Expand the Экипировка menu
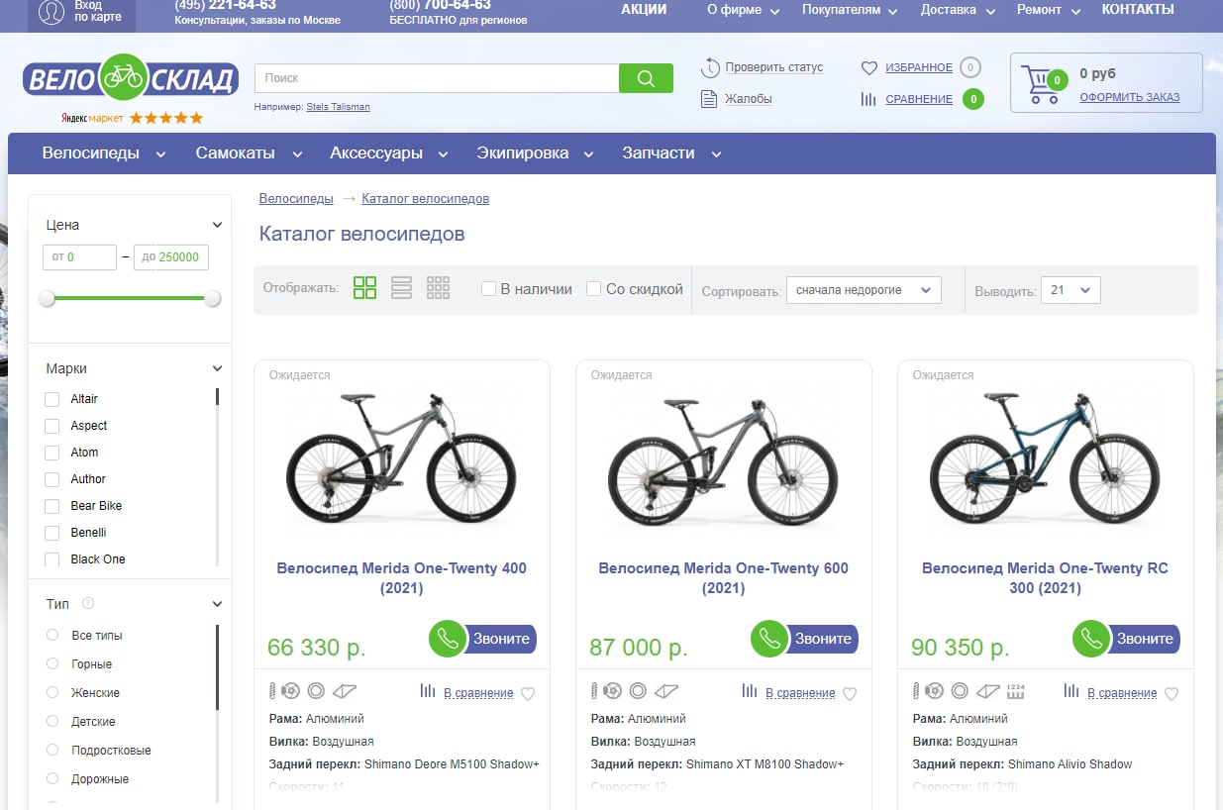The height and width of the screenshot is (810, 1223). [x=535, y=153]
